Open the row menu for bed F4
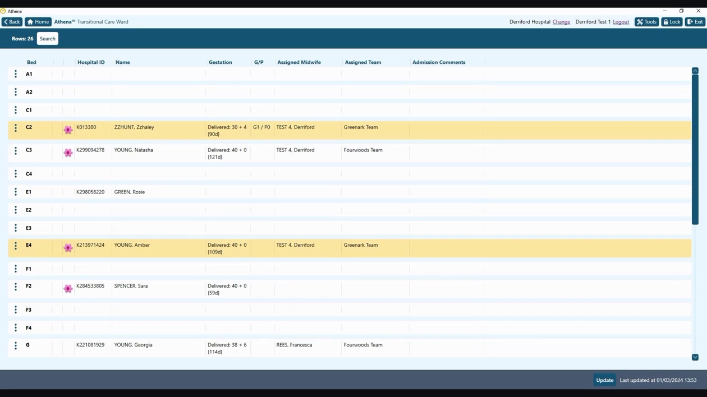Viewport: 707px width, 397px height. pos(16,327)
